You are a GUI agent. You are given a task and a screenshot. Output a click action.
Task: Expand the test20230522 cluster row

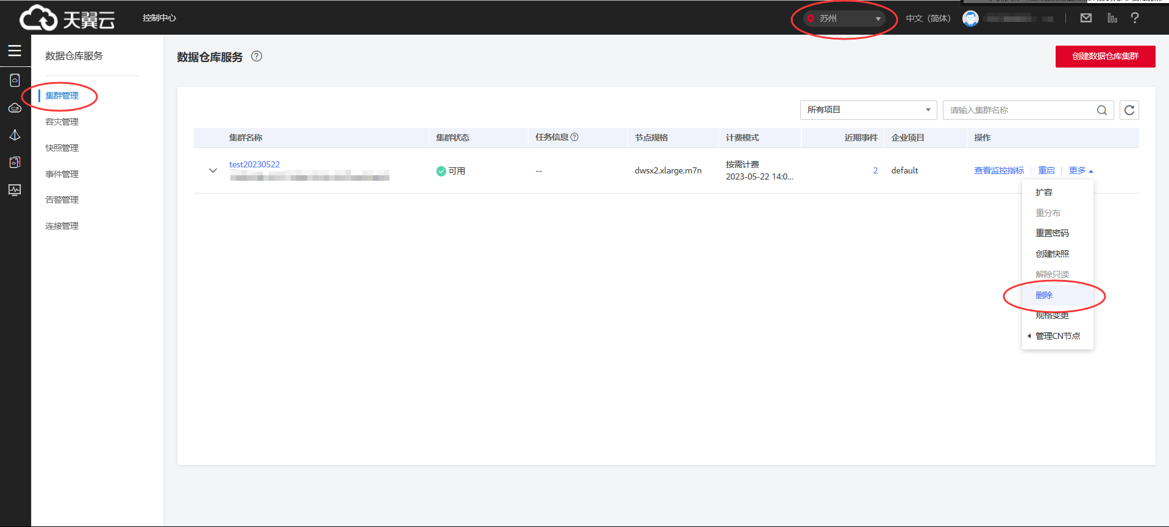213,170
